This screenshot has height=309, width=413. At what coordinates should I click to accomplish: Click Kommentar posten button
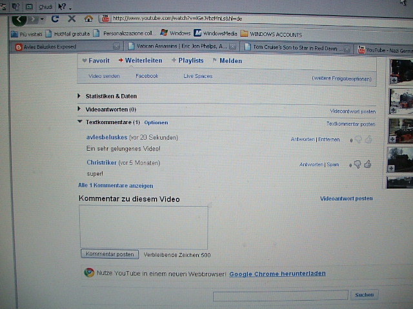[x=110, y=254]
